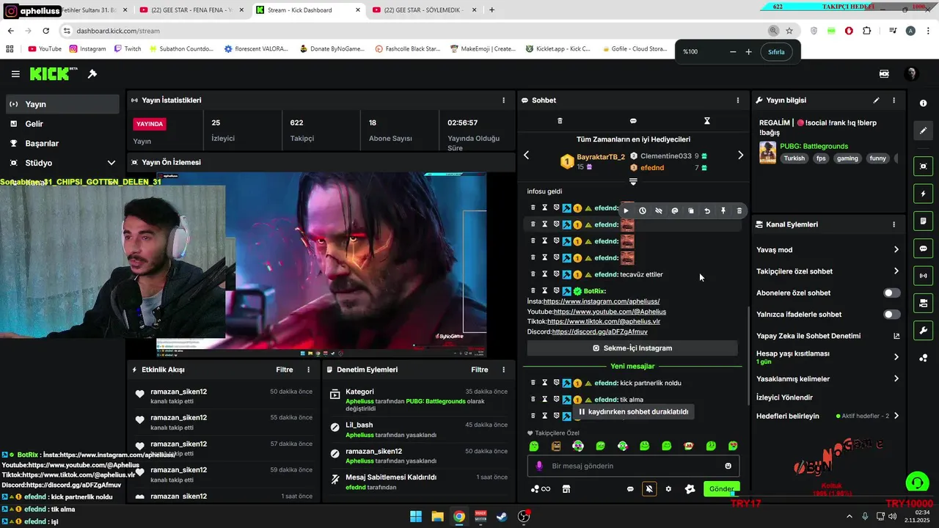Click the trash icon in the Sohbet toolbar

click(x=560, y=121)
